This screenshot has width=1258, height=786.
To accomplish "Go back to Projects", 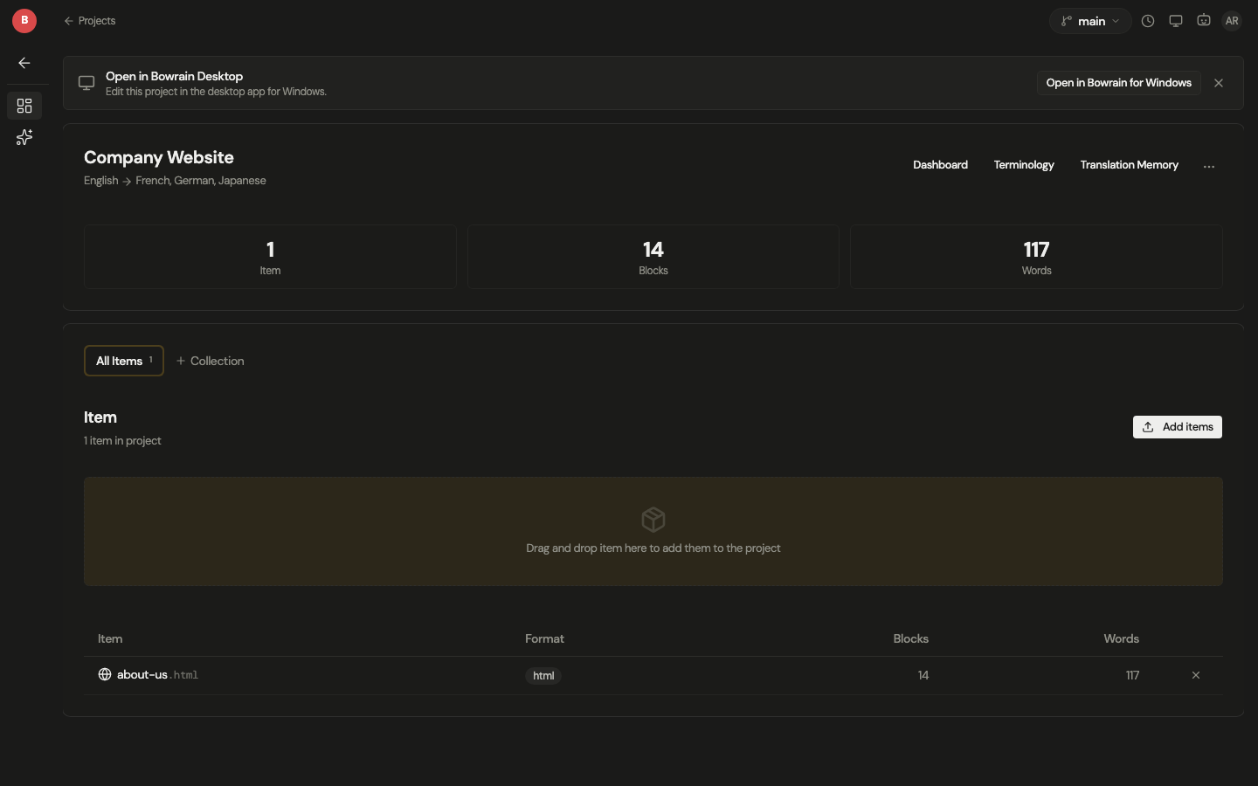I will point(89,21).
